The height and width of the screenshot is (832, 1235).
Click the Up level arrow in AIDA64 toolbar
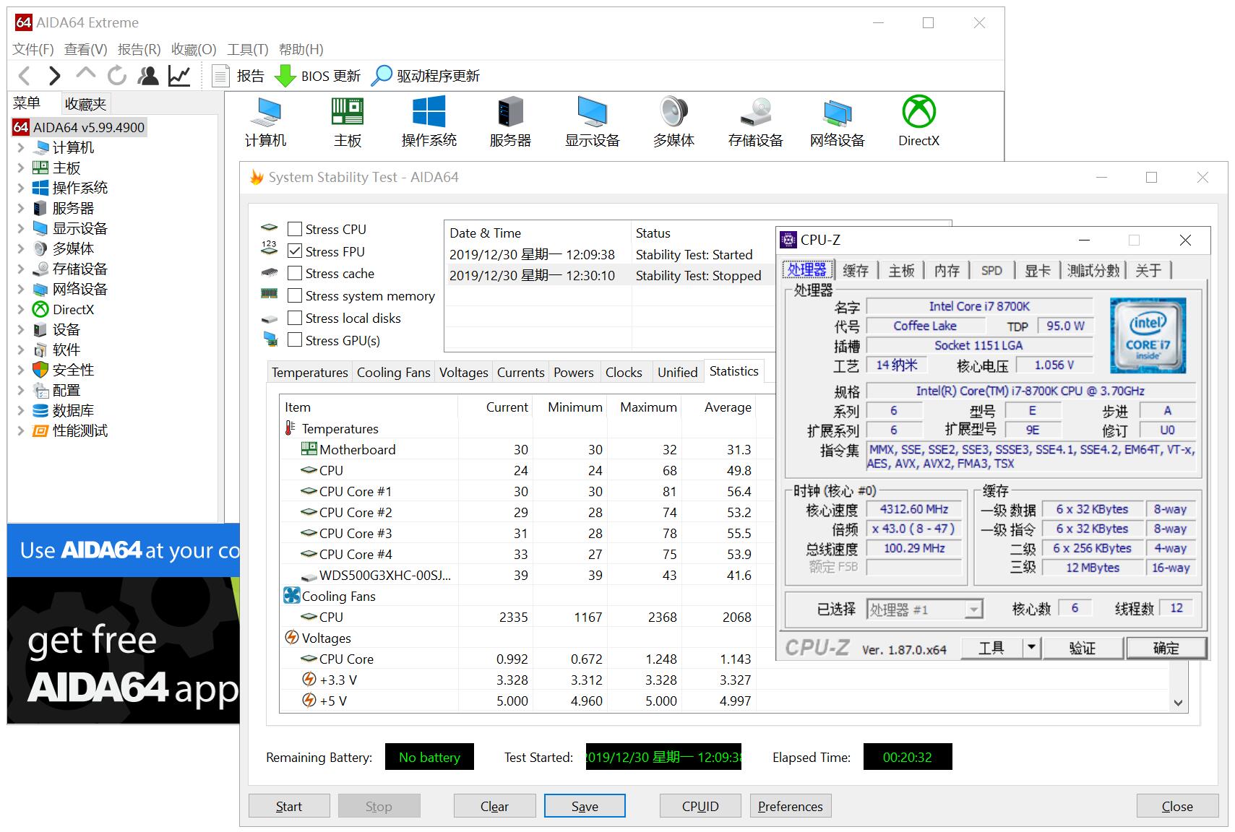coord(85,74)
